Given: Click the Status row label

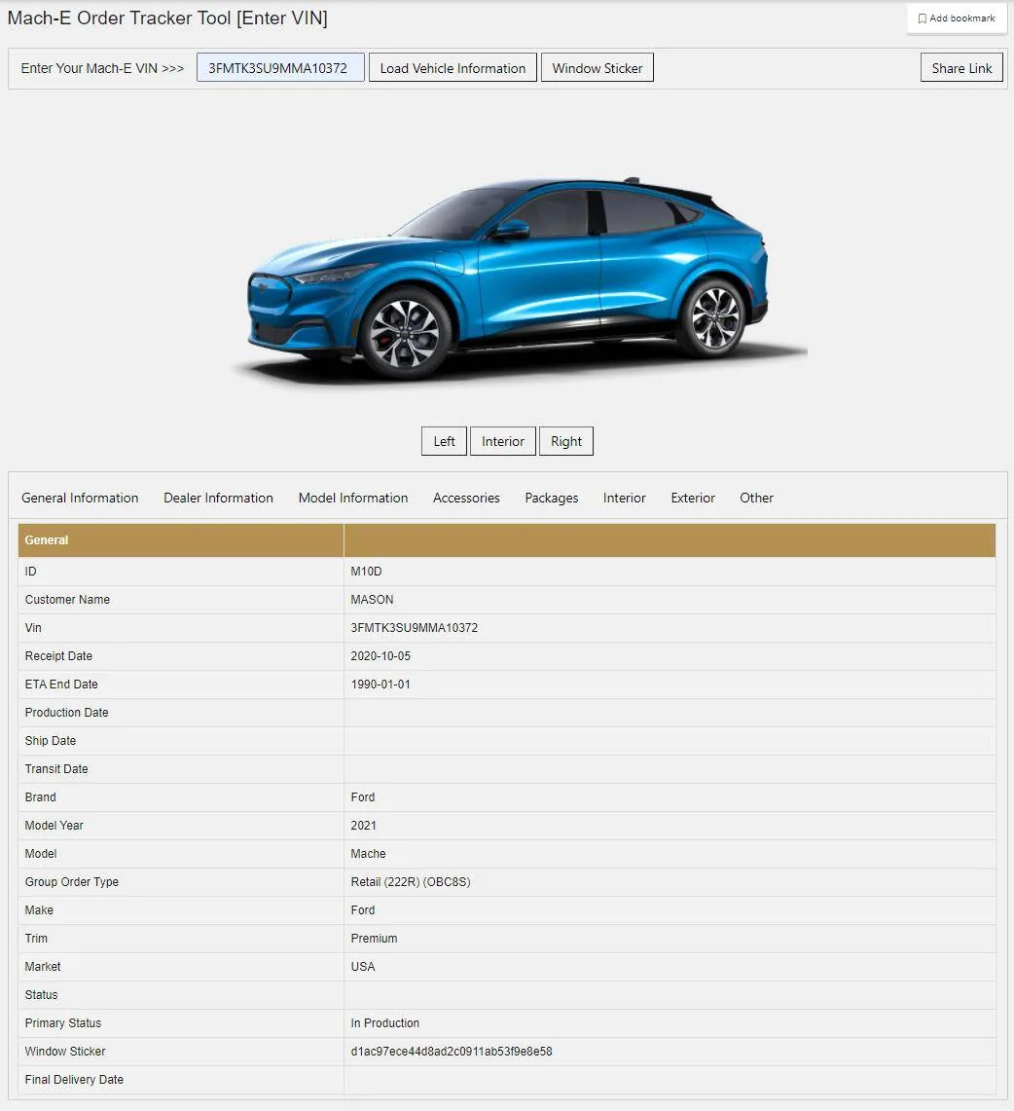Looking at the screenshot, I should (41, 995).
